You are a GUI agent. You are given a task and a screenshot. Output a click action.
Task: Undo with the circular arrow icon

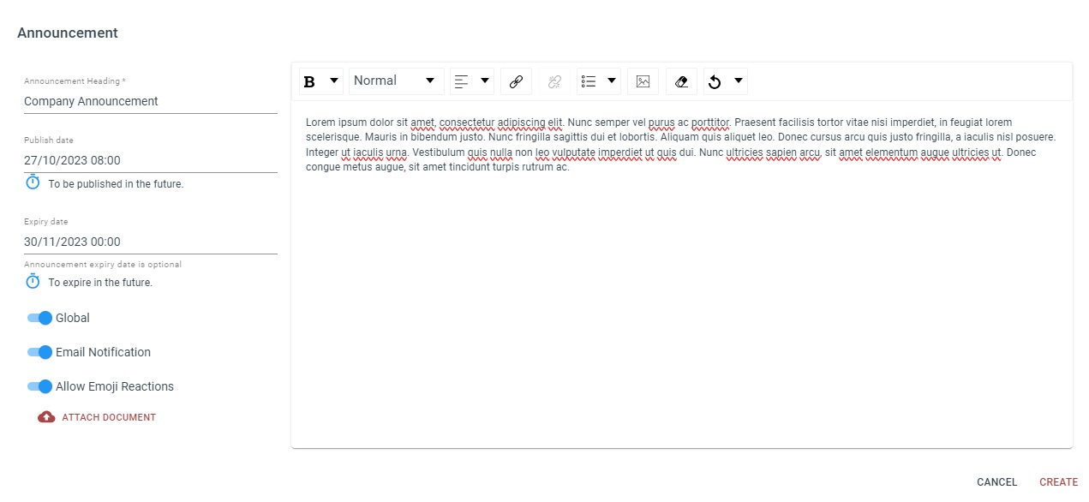click(715, 81)
